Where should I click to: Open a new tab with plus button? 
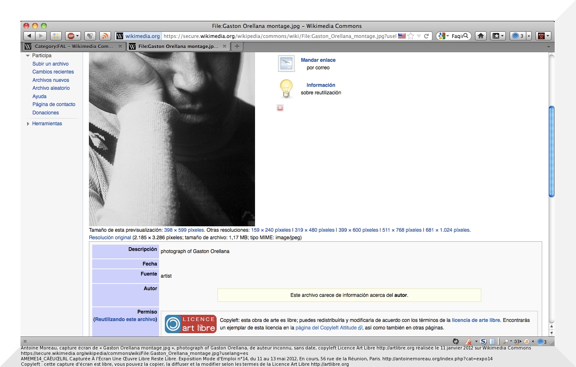click(x=237, y=46)
